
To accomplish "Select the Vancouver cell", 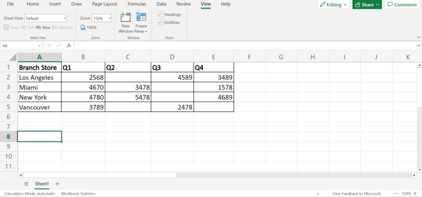I will point(40,107).
